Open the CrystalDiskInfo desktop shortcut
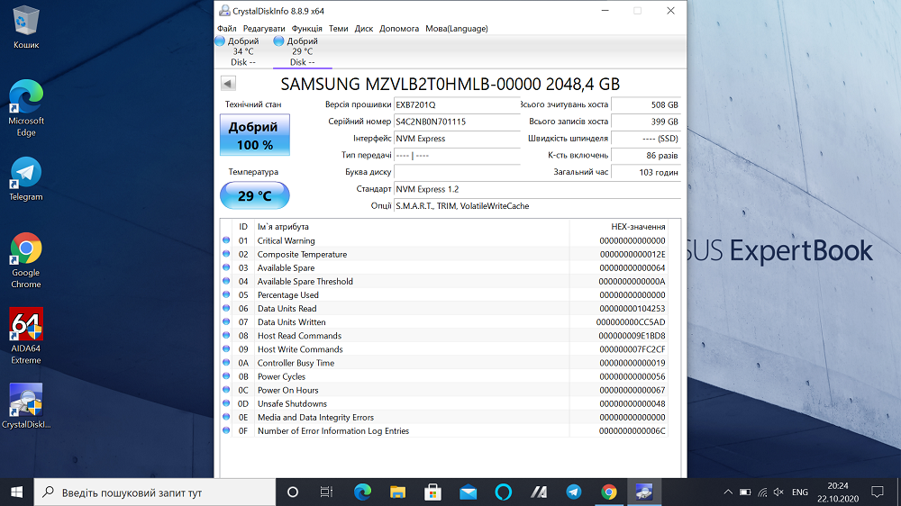This screenshot has width=901, height=506. coord(26,407)
